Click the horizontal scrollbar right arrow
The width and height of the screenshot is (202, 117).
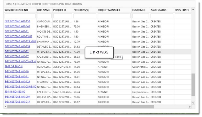(x=190, y=107)
